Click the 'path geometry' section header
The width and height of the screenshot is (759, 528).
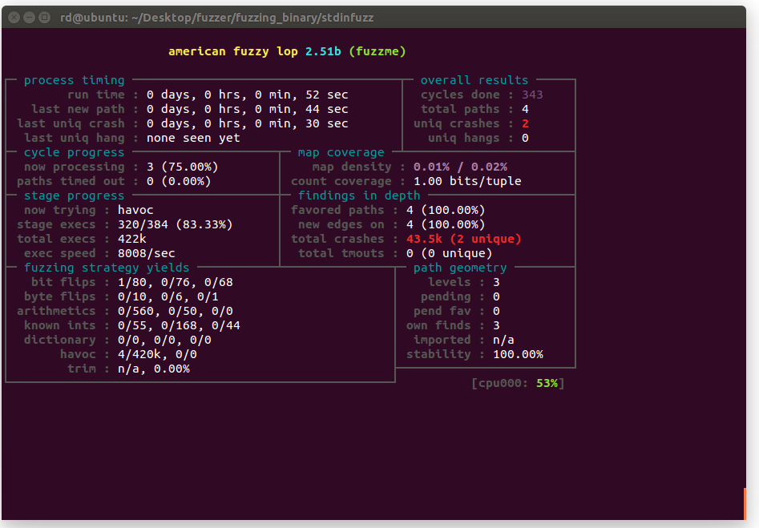click(x=460, y=268)
